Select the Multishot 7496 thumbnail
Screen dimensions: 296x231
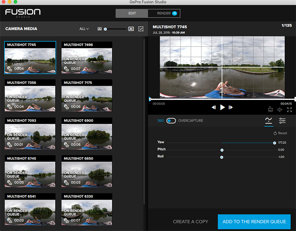[87, 57]
